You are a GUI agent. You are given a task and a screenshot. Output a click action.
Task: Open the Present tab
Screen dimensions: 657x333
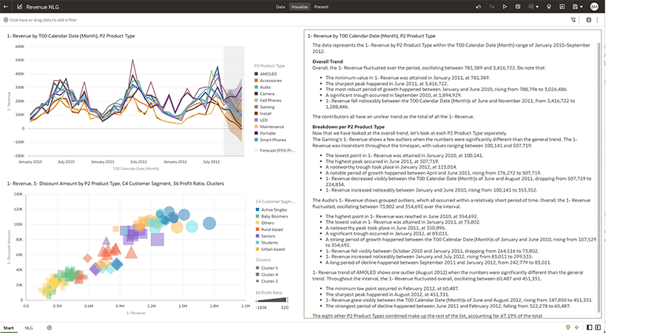321,7
